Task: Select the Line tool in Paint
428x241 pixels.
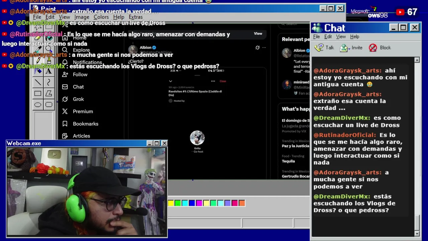Action: click(38, 82)
